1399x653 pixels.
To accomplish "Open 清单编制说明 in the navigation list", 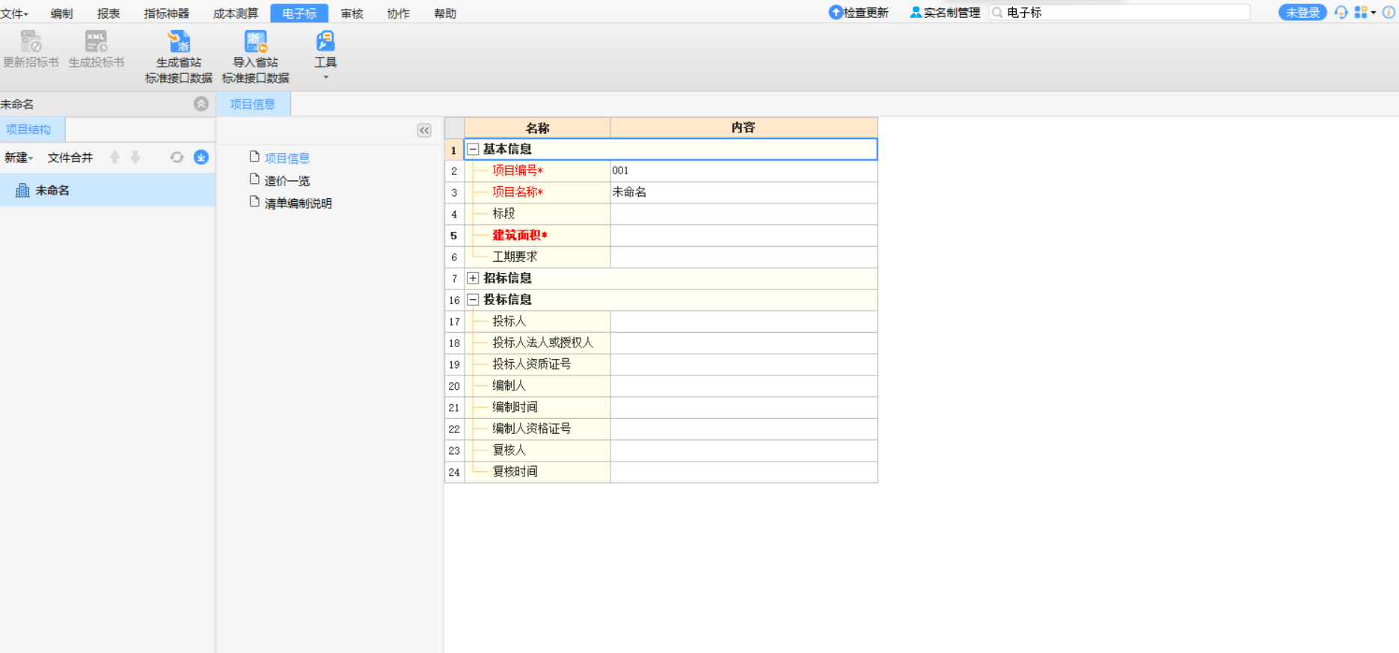I will [299, 203].
